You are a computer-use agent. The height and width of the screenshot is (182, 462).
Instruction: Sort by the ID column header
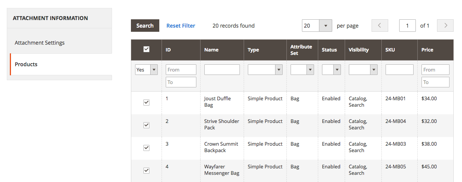(181, 50)
